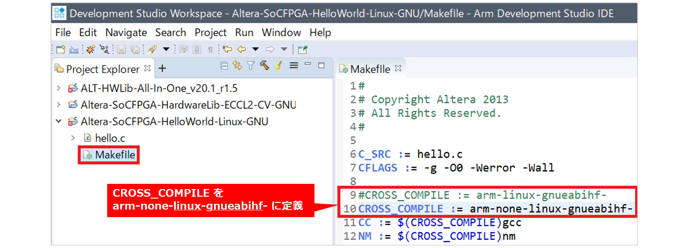688x248 pixels.
Task: Click the Save All icon
Action: click(x=135, y=49)
